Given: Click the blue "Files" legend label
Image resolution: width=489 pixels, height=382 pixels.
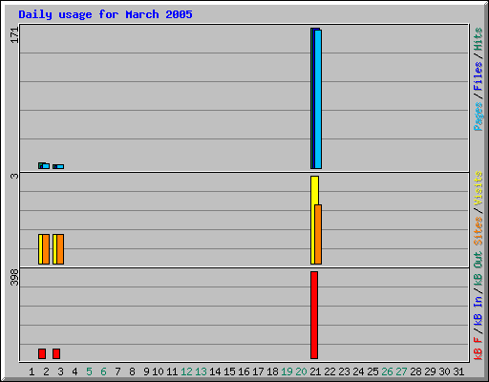Looking at the screenshot, I should point(478,76).
